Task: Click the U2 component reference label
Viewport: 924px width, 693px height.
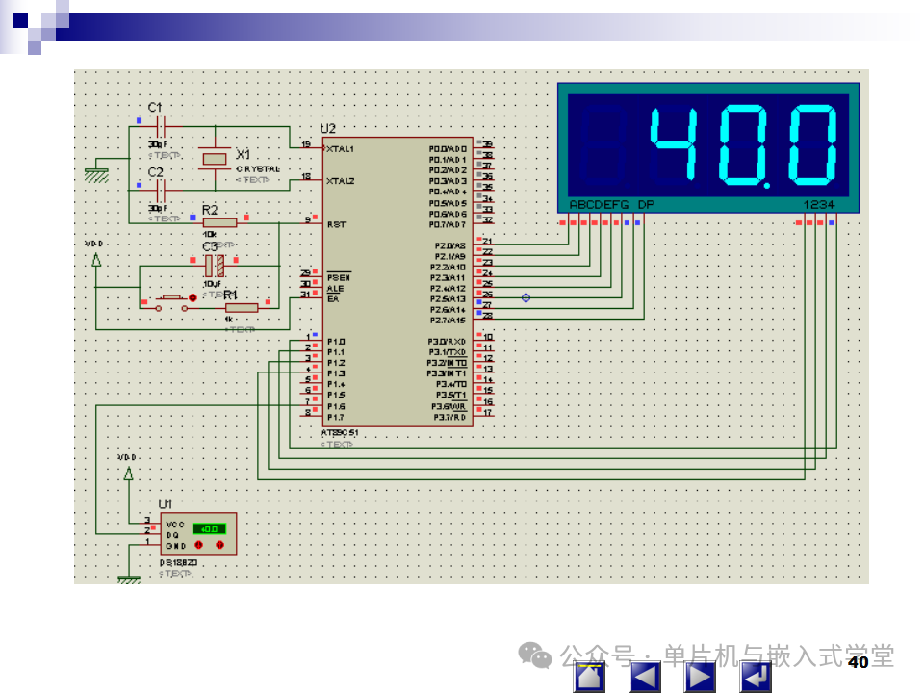Action: pos(327,129)
